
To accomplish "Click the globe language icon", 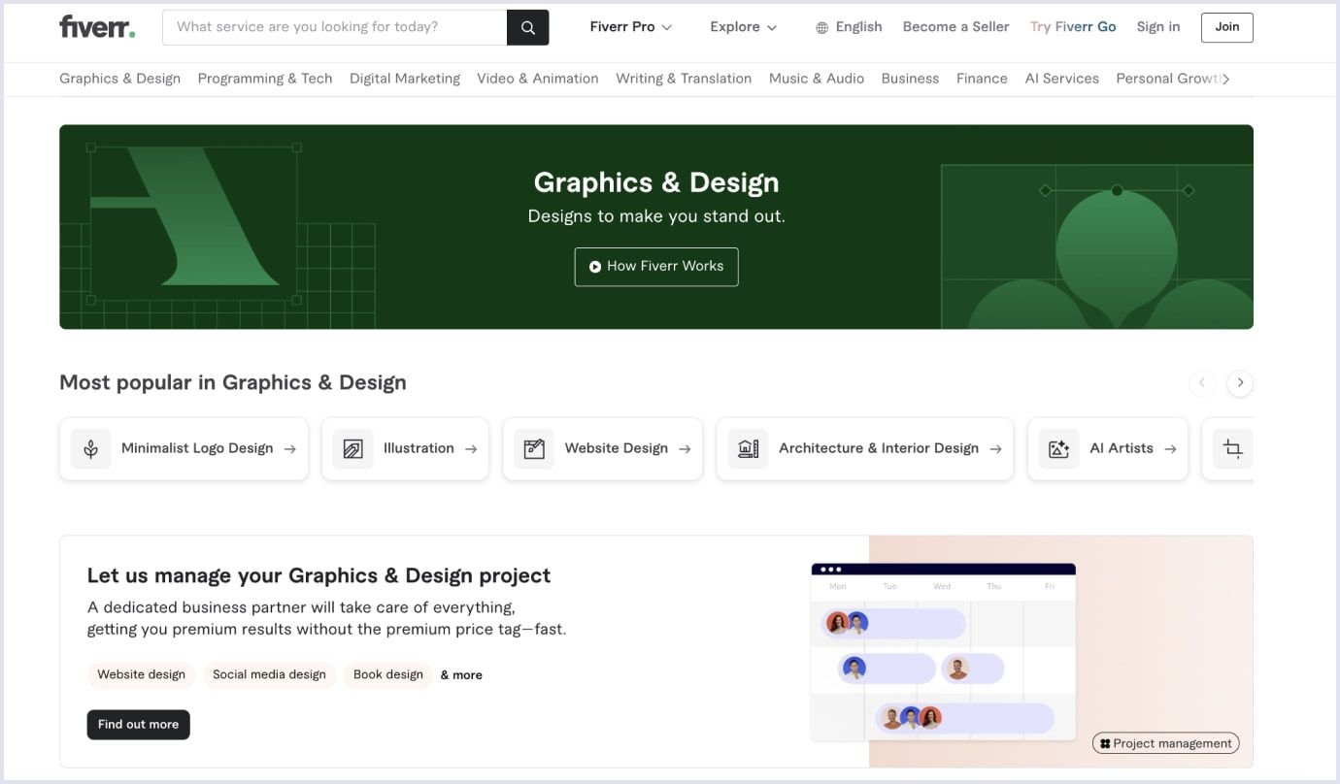I will [821, 28].
